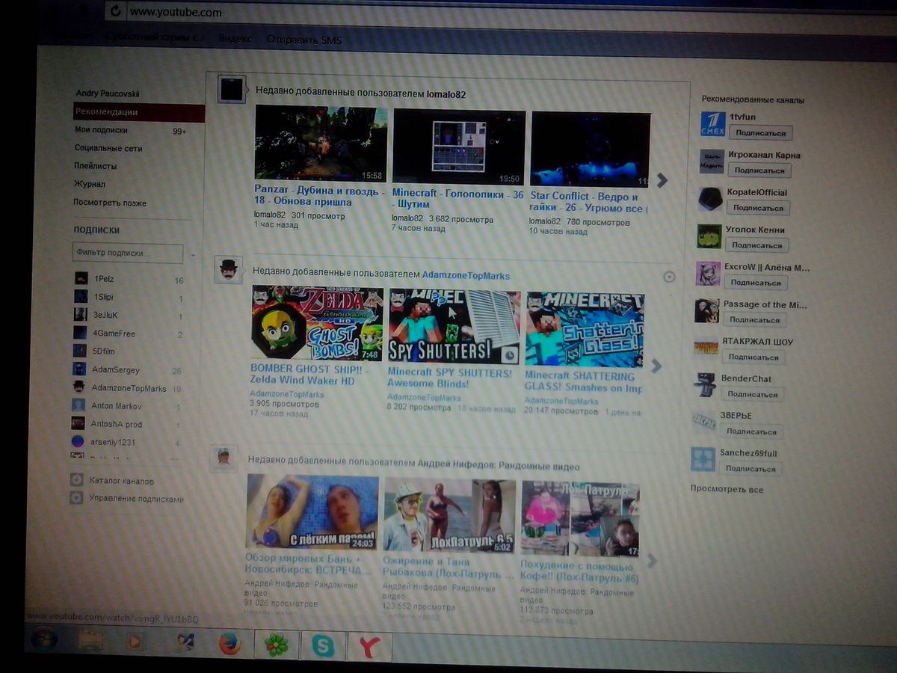Open Zelda Ghost Bombs video thumbnail
Screen dimensions: 897x673
317,323
